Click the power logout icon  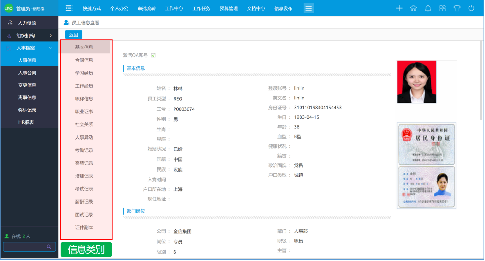point(471,8)
